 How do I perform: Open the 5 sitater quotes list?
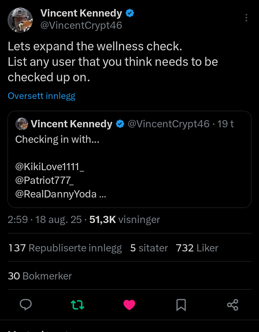click(x=149, y=248)
